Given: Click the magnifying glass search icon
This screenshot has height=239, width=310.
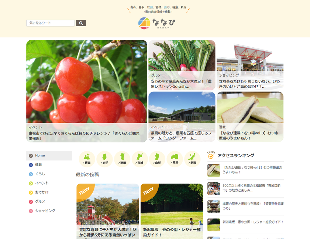Looking at the screenshot, I should [x=81, y=23].
